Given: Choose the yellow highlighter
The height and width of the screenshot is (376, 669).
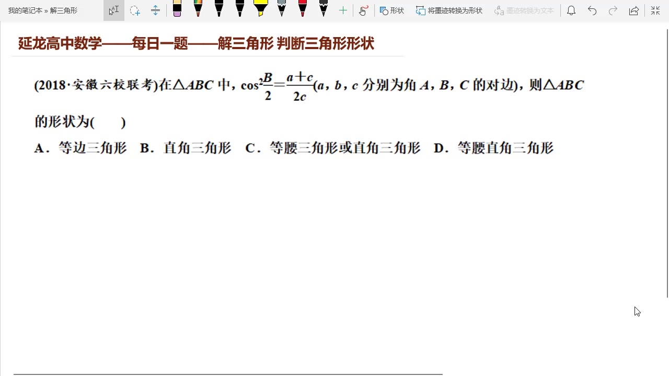Looking at the screenshot, I should point(261,8).
